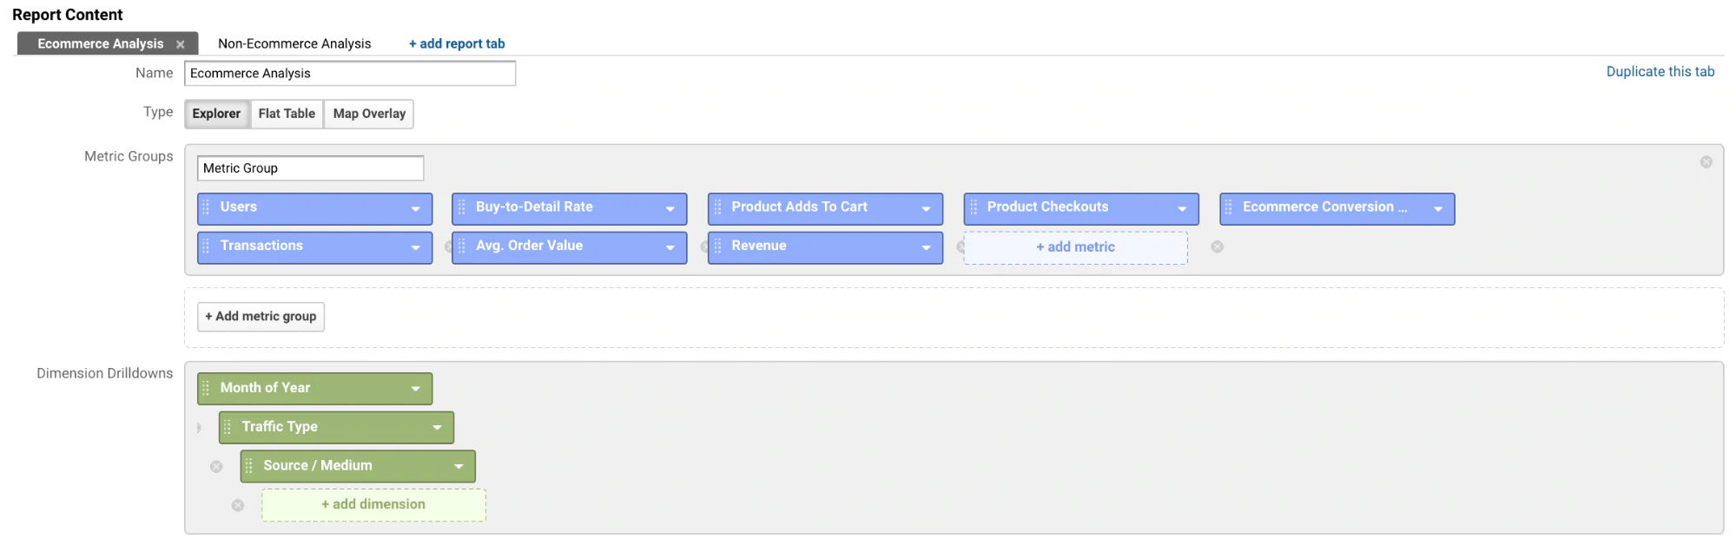Screen dimensions: 1736x545
Task: Open the Source / Medium dimension dropdown arrow
Action: [459, 467]
